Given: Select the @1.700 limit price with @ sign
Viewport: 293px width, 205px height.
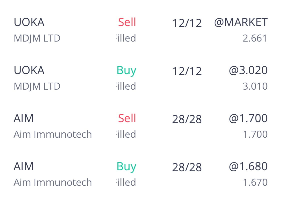Looking at the screenshot, I should (248, 118).
